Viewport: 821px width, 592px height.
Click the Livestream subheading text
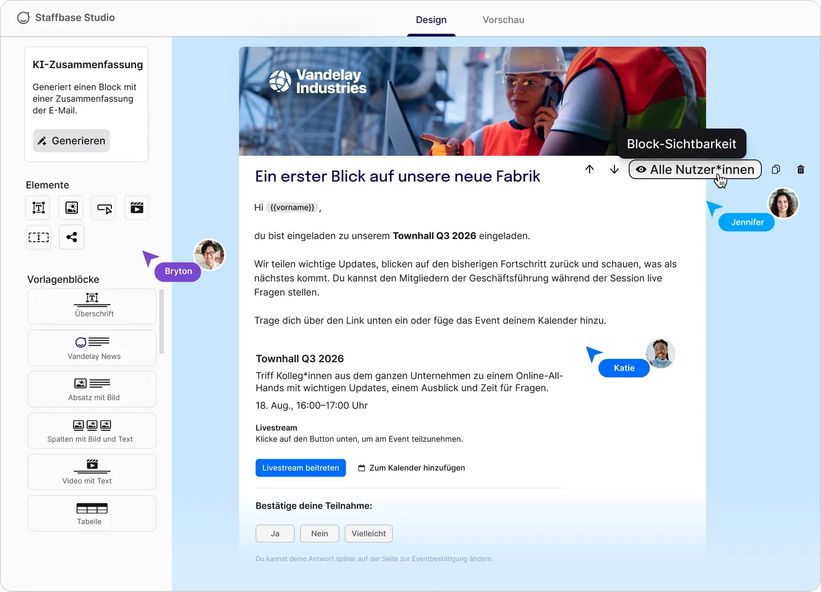pyautogui.click(x=276, y=428)
